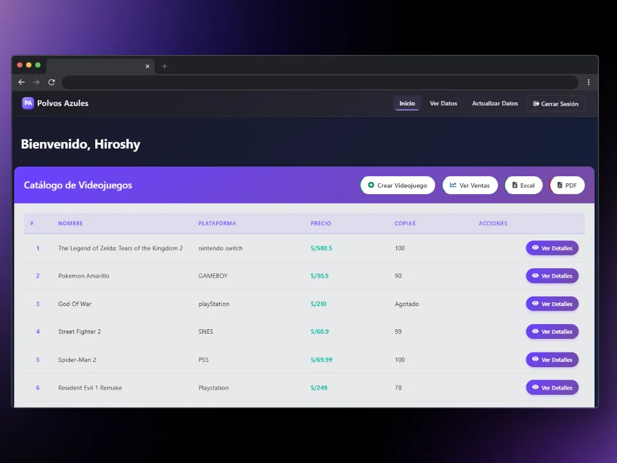View details for God Of War
This screenshot has width=617, height=463.
552,304
